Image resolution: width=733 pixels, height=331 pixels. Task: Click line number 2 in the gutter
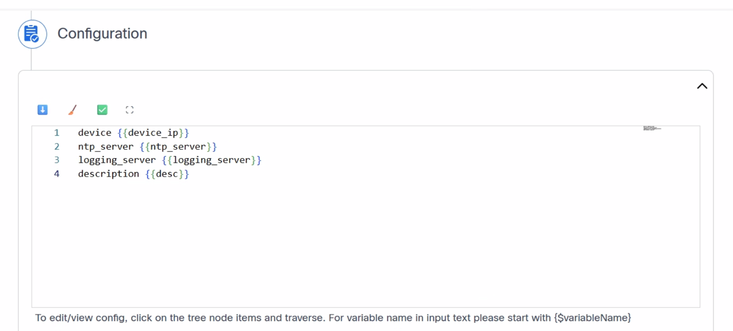tap(56, 146)
